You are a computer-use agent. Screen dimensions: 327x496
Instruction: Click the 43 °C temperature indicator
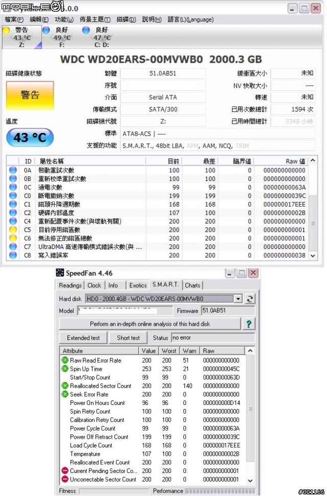[x=30, y=138]
